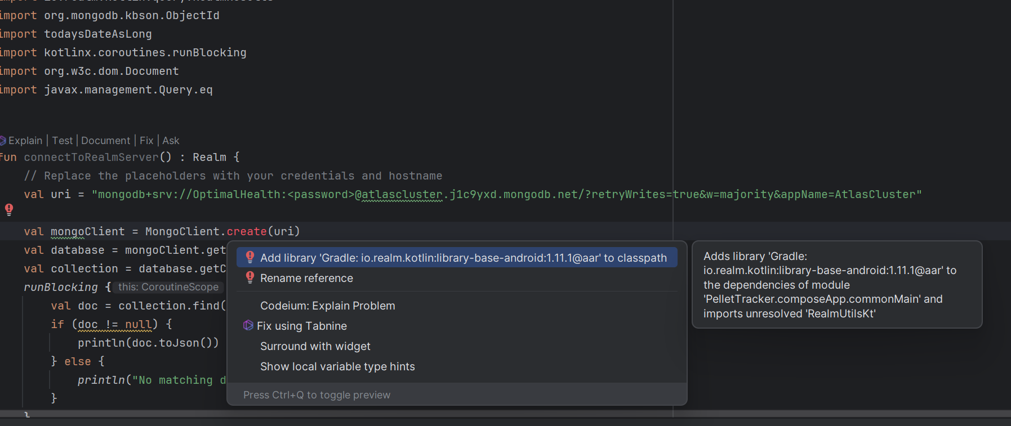Click the Explain code lens link
Image resolution: width=1011 pixels, height=426 pixels.
(25, 141)
